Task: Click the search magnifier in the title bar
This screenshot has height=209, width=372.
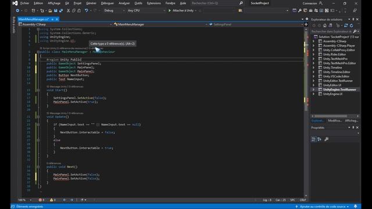Action: pos(241,3)
